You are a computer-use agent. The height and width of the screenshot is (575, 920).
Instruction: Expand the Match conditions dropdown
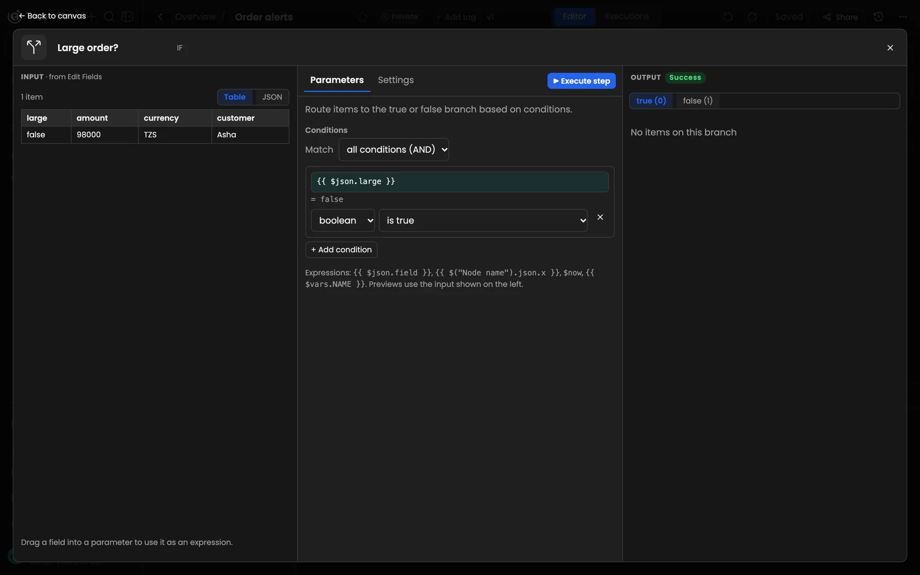click(394, 150)
